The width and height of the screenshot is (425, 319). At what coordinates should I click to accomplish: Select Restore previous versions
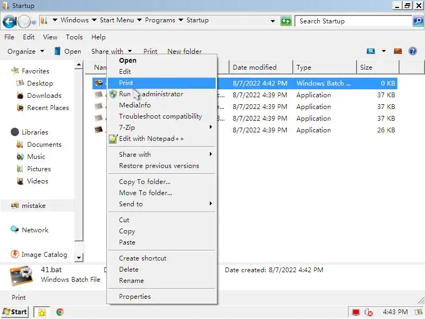click(162, 165)
